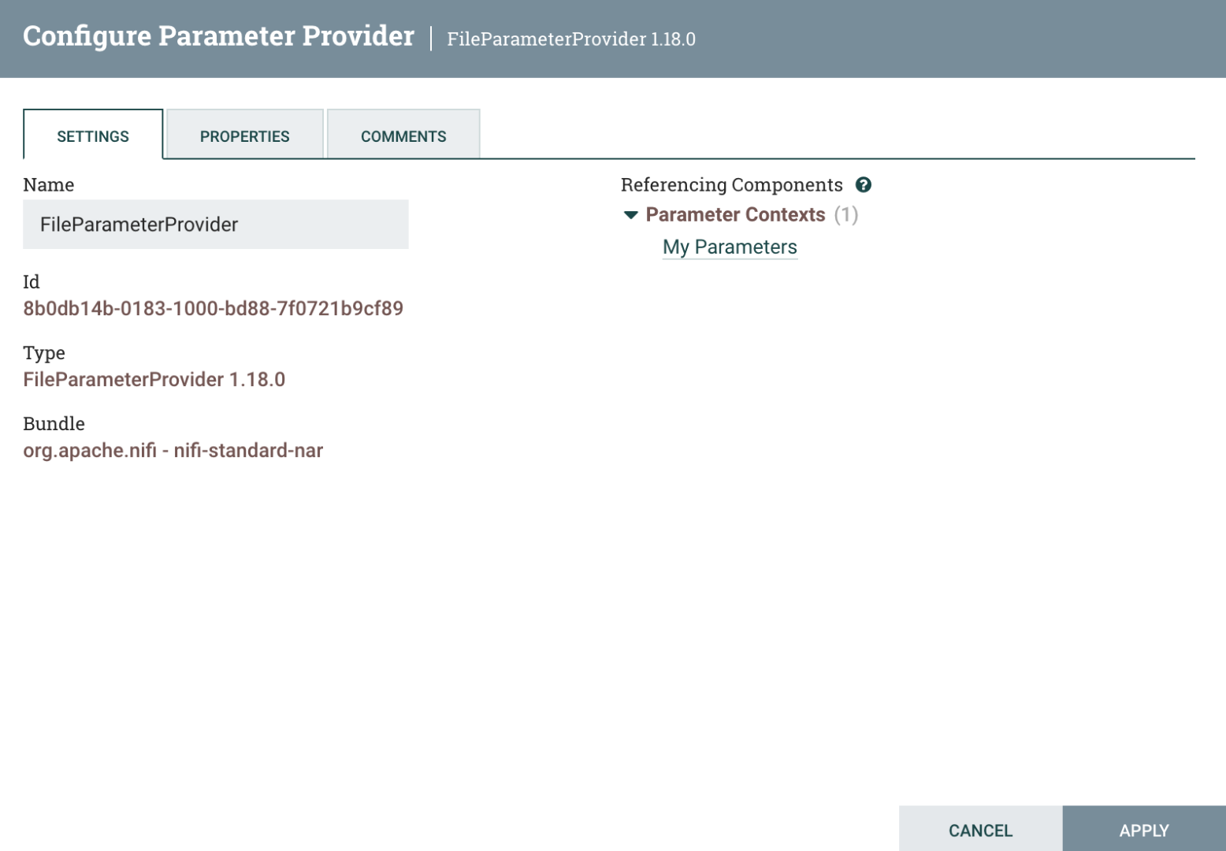Cancel the parameter provider configuration
Viewport: 1226px width, 851px height.
tap(980, 830)
